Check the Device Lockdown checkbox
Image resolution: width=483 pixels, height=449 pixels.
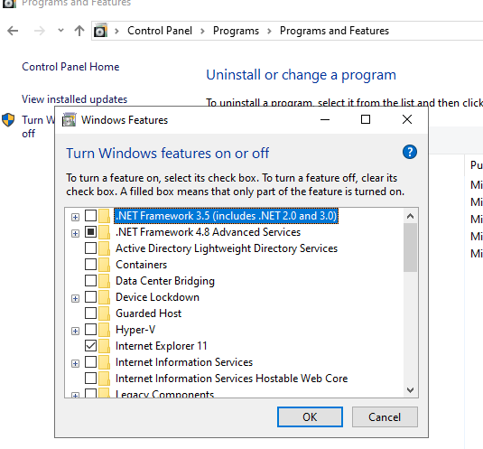pyautogui.click(x=90, y=296)
